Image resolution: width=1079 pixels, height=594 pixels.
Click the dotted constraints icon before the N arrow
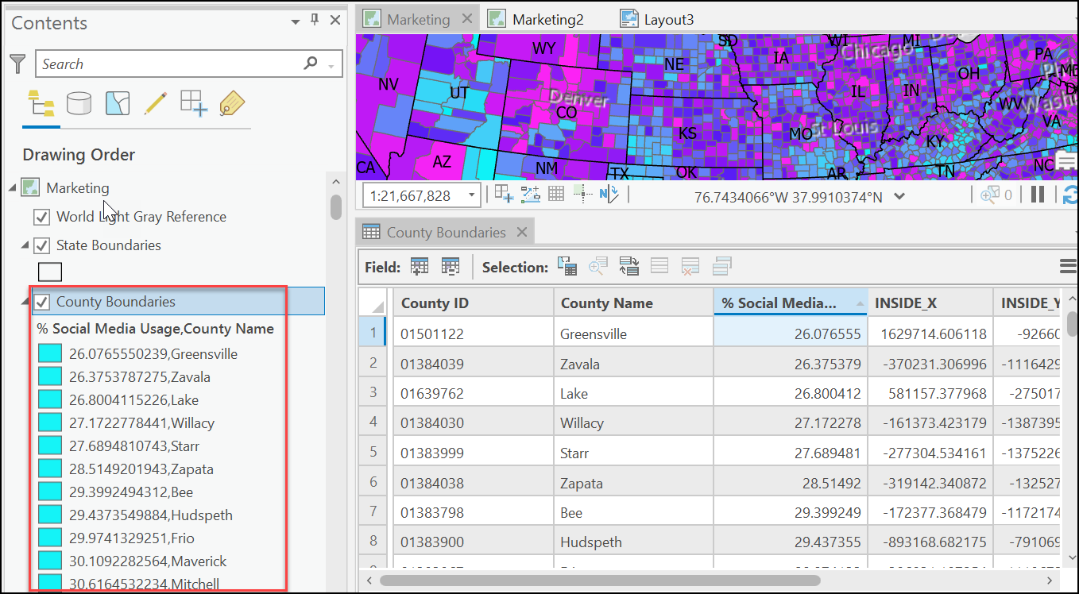[582, 194]
